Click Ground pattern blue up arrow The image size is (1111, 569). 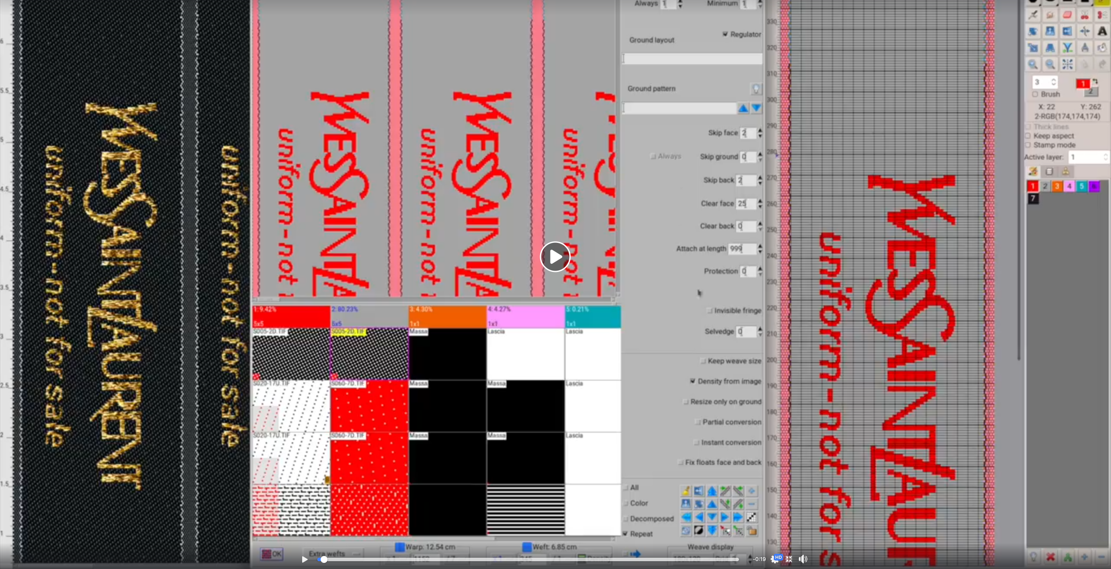click(x=743, y=108)
